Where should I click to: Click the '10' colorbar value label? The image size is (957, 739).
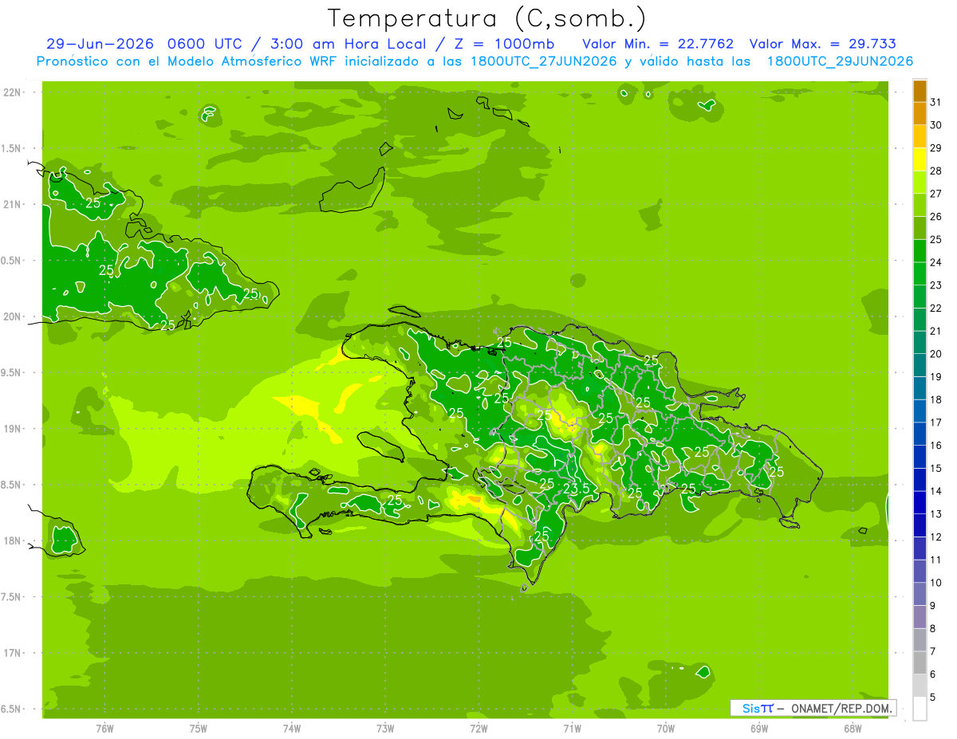tap(936, 583)
